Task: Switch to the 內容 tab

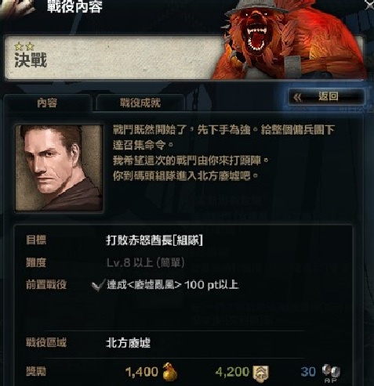Action: point(47,103)
